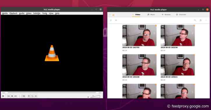Open the video thumbnail ending 162755
211x110 pixels.
(139, 35)
